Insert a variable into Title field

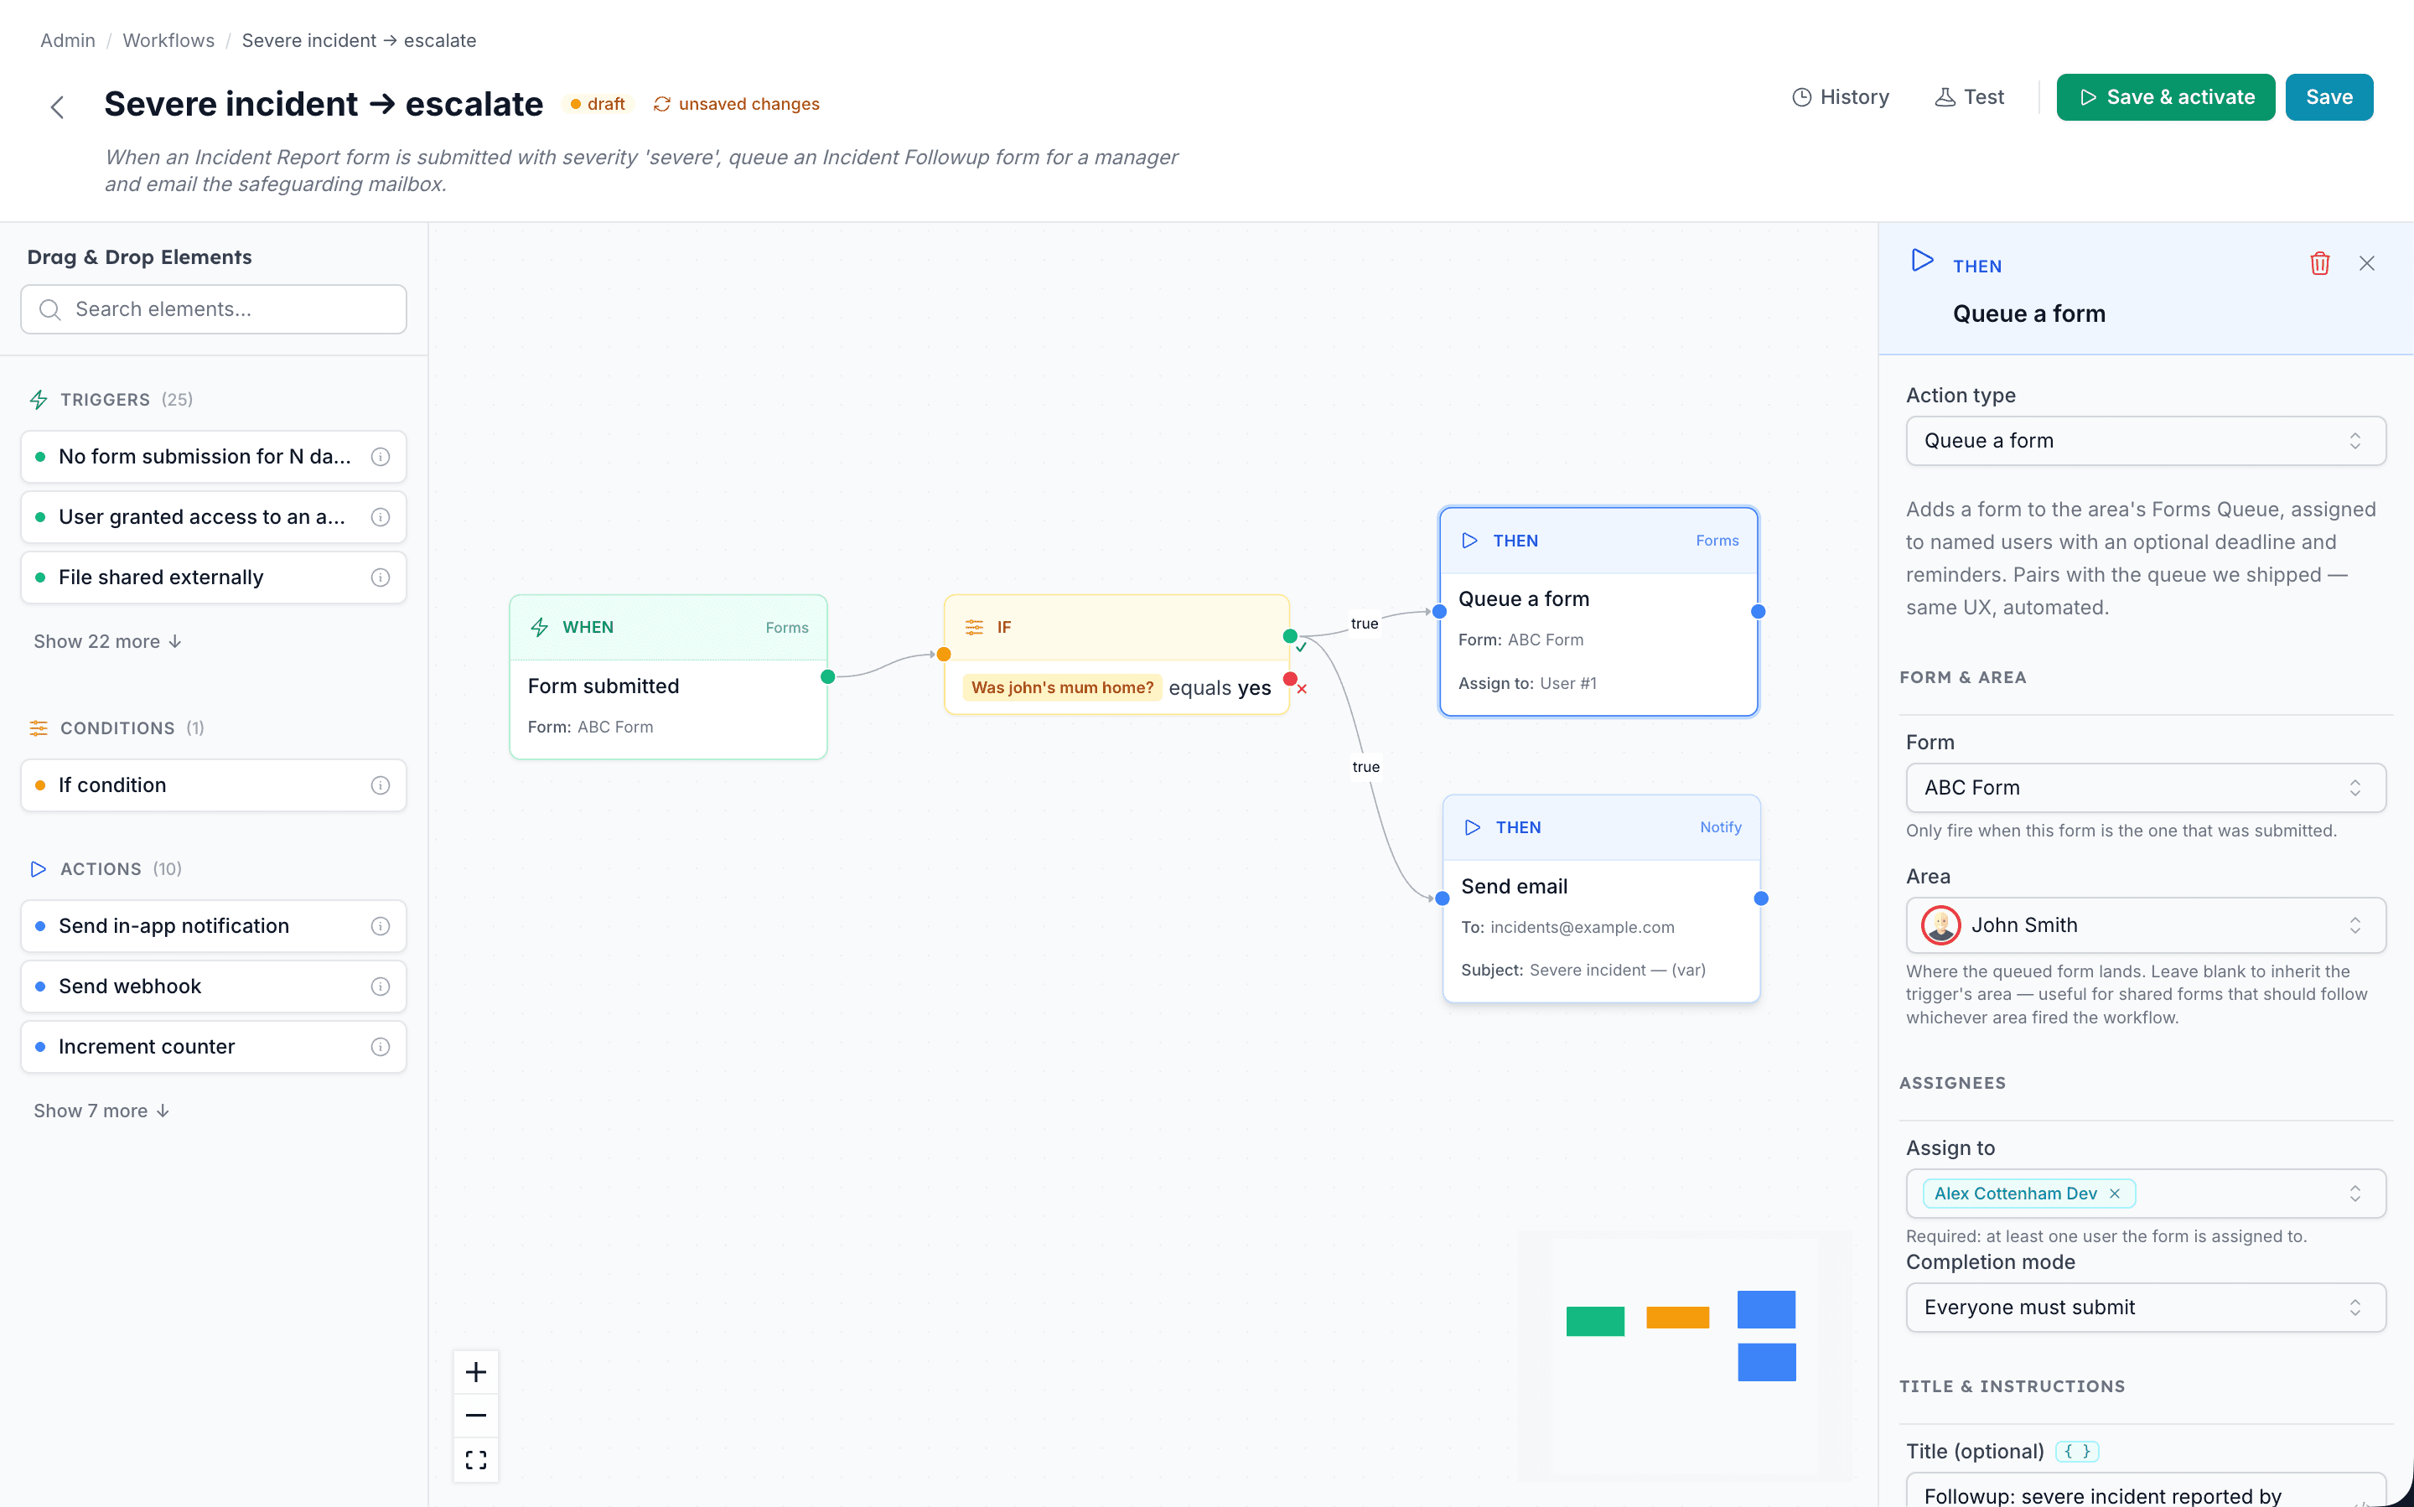click(x=2077, y=1451)
